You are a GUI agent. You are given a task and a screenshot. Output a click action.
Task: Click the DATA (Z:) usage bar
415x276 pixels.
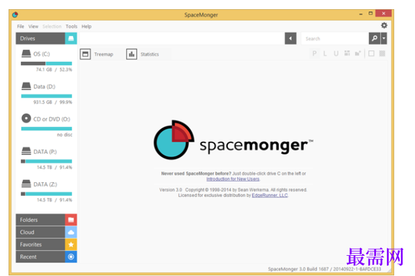click(47, 194)
